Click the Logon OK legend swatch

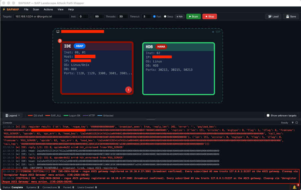[x=66, y=115]
